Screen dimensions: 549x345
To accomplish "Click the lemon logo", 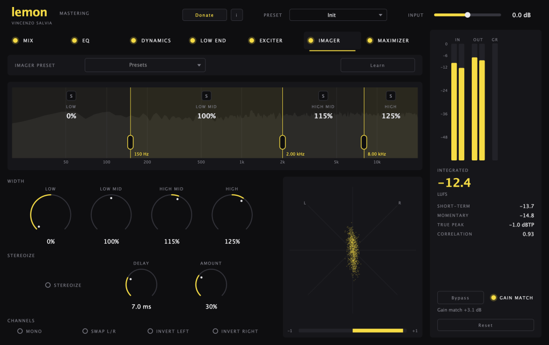I will point(30,12).
